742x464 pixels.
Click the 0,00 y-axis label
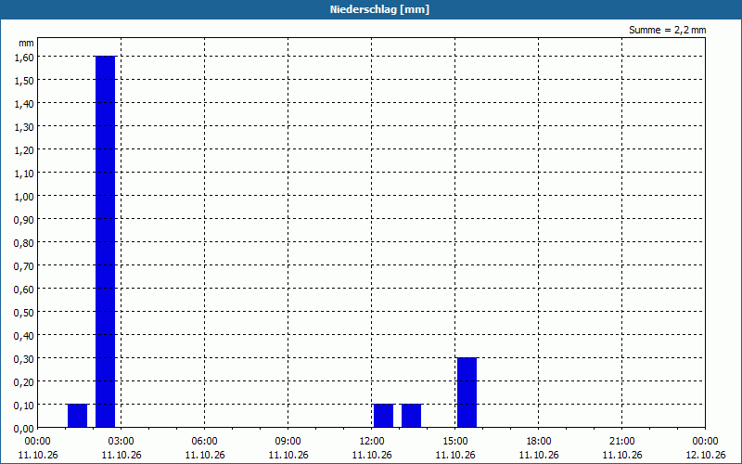click(x=24, y=429)
